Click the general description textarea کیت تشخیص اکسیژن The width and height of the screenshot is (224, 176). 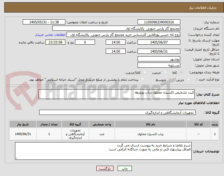click(117, 94)
